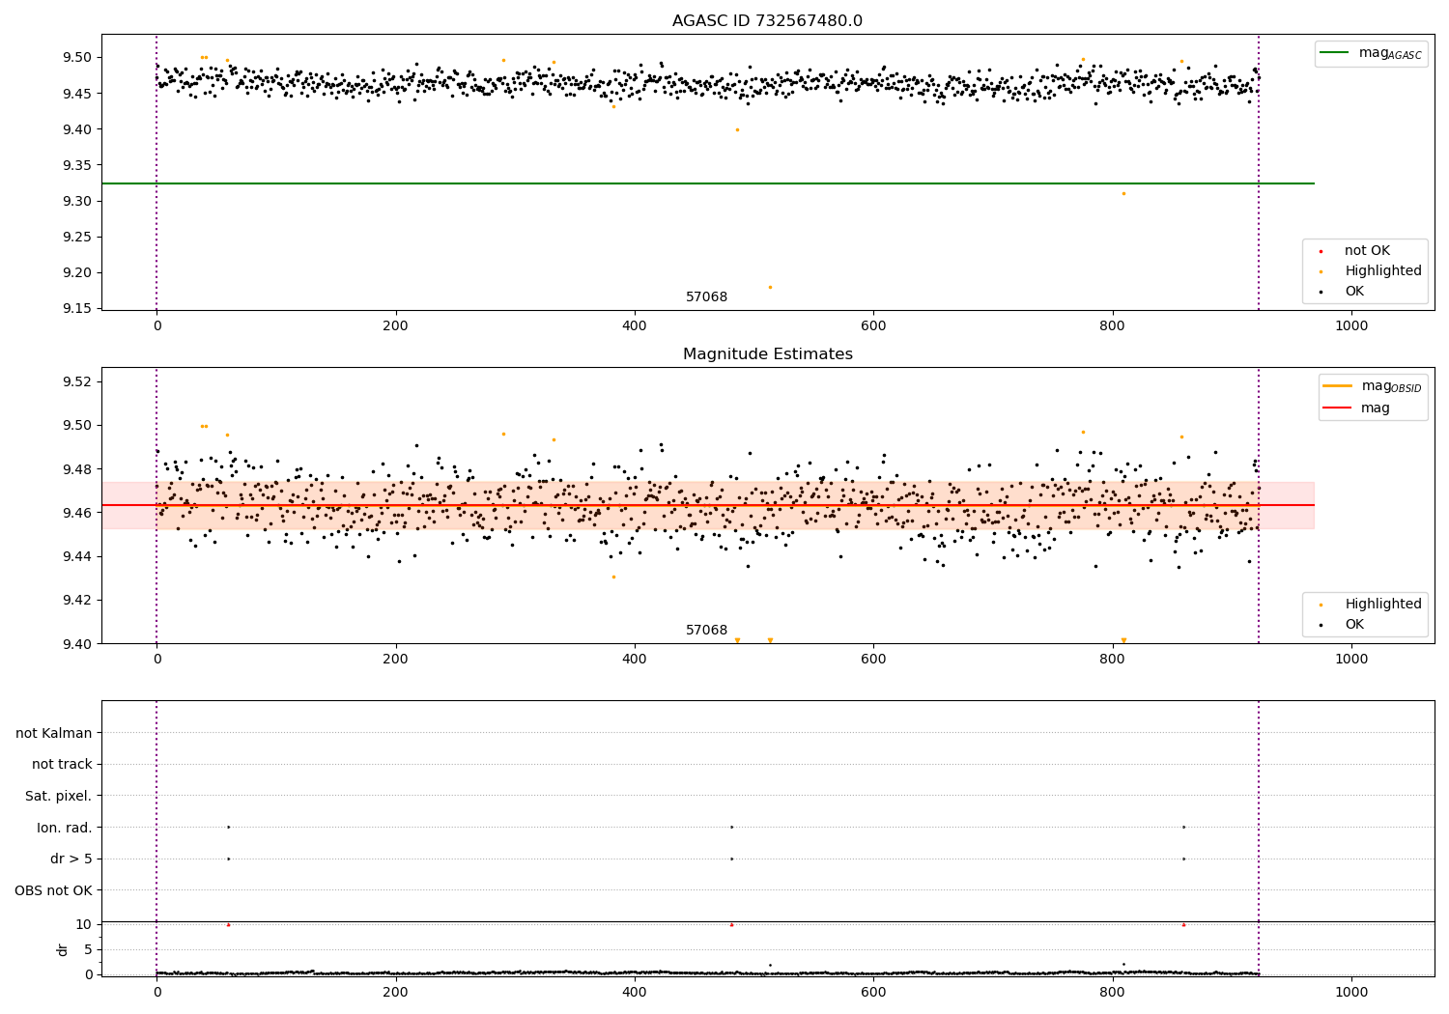Click the 57068 label in the top plot
The height and width of the screenshot is (1014, 1449).
point(706,296)
